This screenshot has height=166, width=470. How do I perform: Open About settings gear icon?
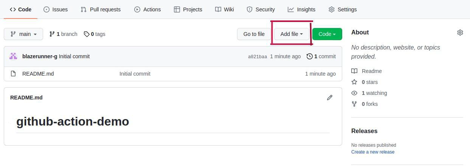(x=460, y=33)
